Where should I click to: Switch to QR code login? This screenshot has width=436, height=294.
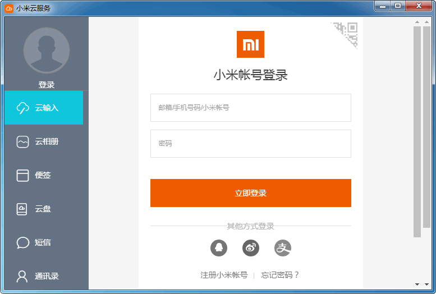click(x=347, y=32)
